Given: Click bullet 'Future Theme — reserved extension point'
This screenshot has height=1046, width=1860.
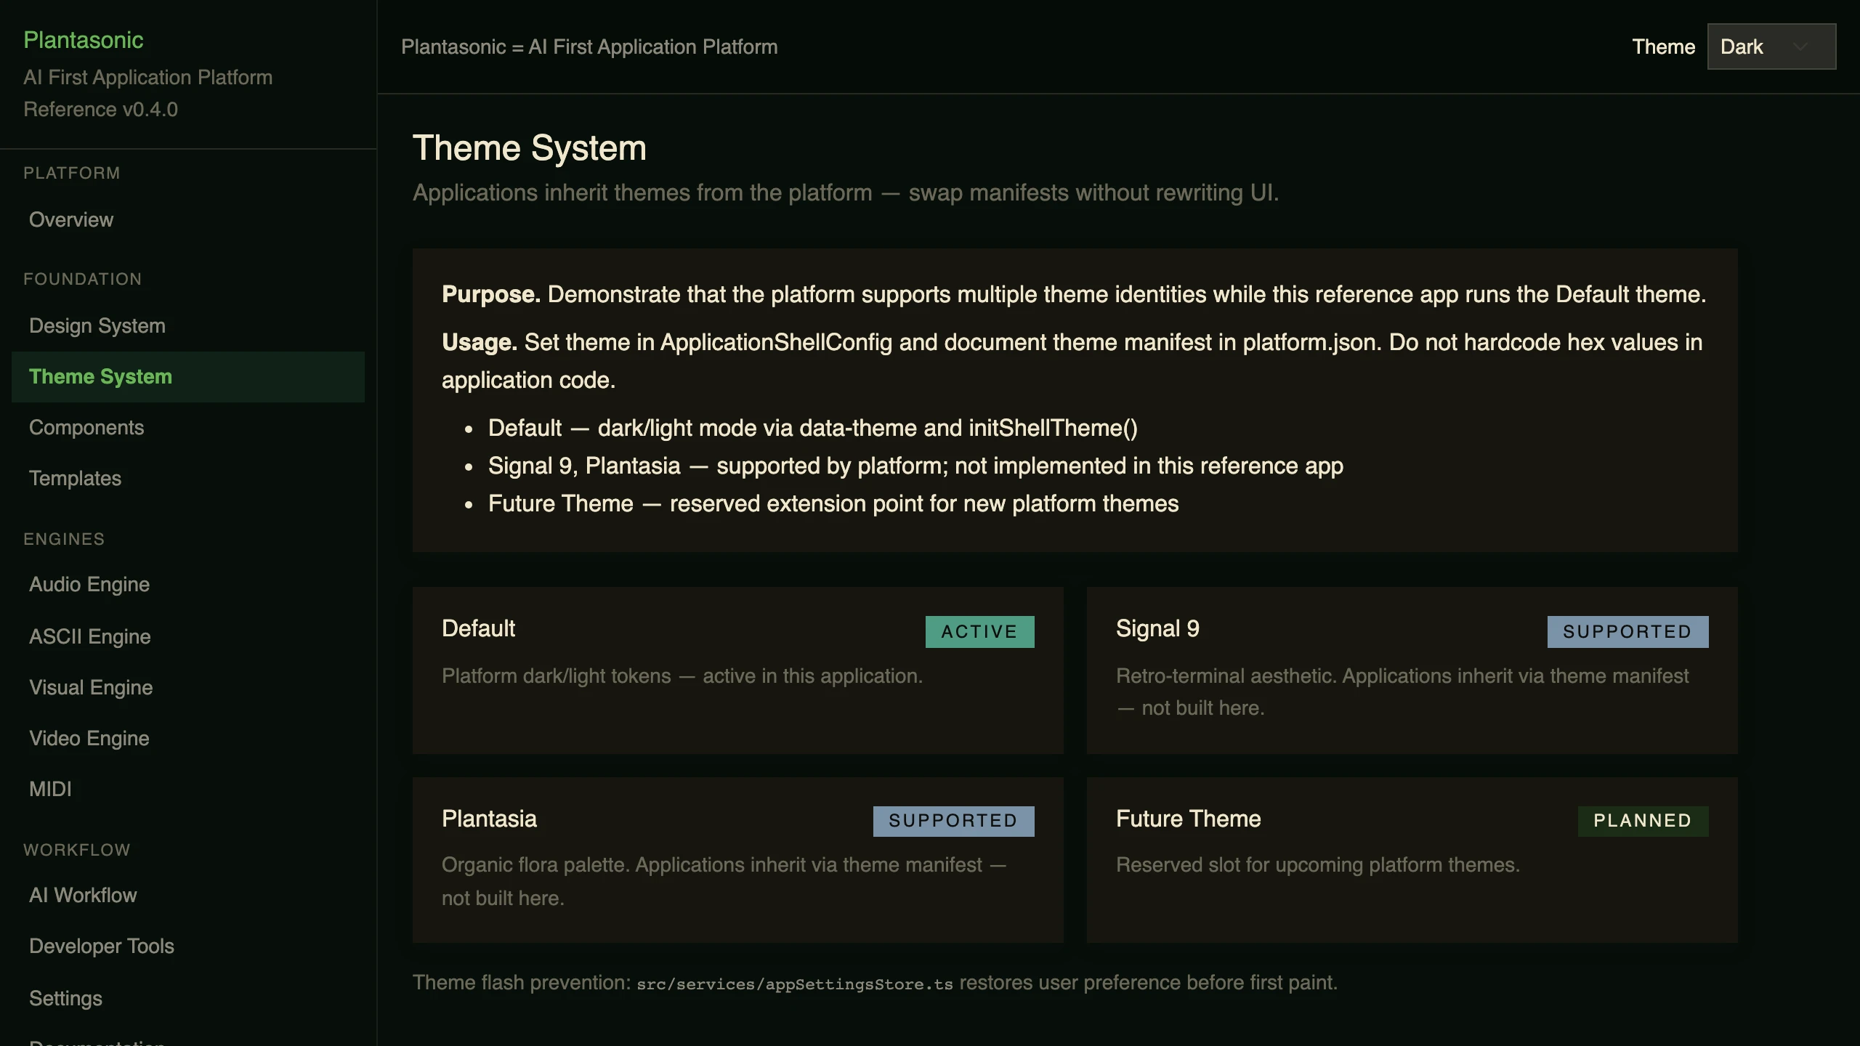Looking at the screenshot, I should (x=833, y=503).
